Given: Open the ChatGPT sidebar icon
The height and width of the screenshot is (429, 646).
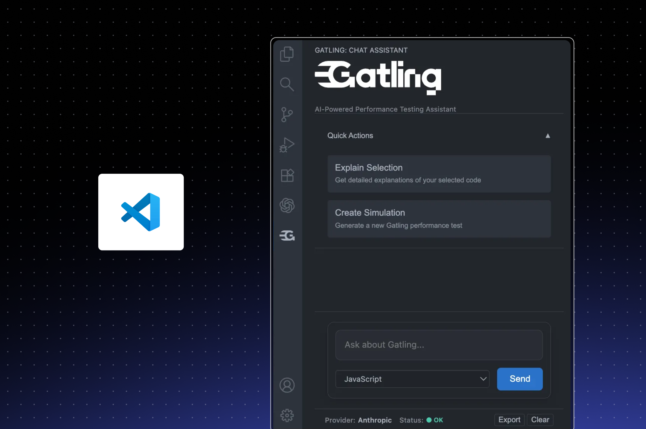Looking at the screenshot, I should click(287, 206).
